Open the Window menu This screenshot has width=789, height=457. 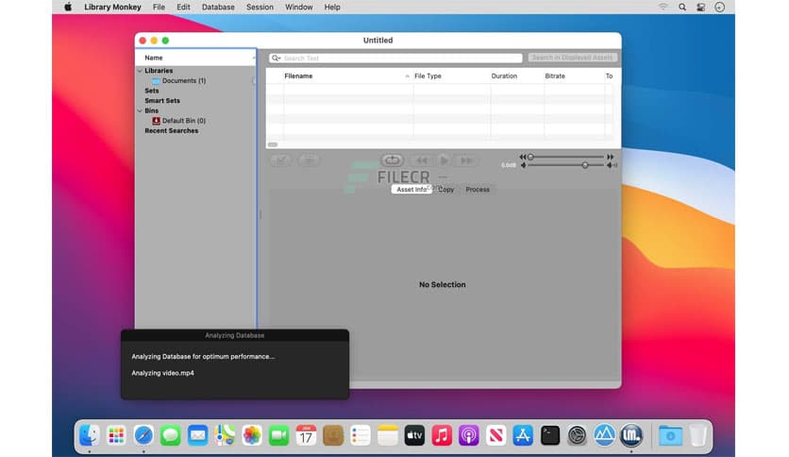point(298,7)
